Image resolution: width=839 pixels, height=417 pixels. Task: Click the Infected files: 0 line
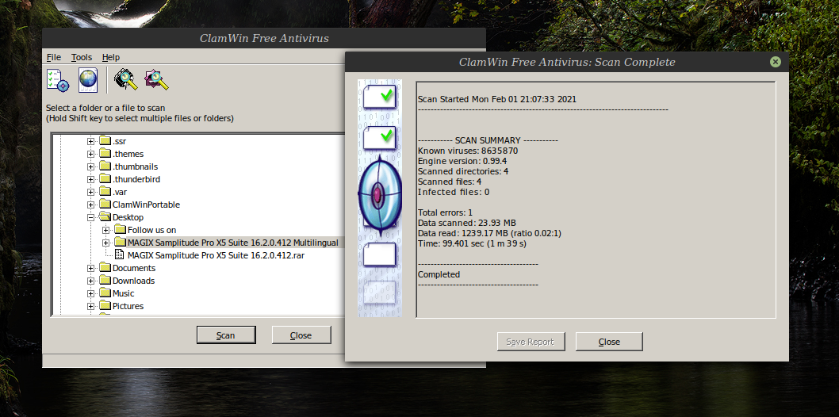454,192
